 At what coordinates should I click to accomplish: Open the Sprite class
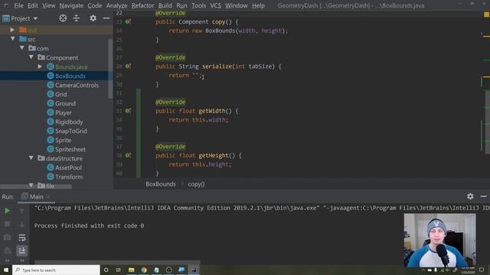(x=63, y=140)
